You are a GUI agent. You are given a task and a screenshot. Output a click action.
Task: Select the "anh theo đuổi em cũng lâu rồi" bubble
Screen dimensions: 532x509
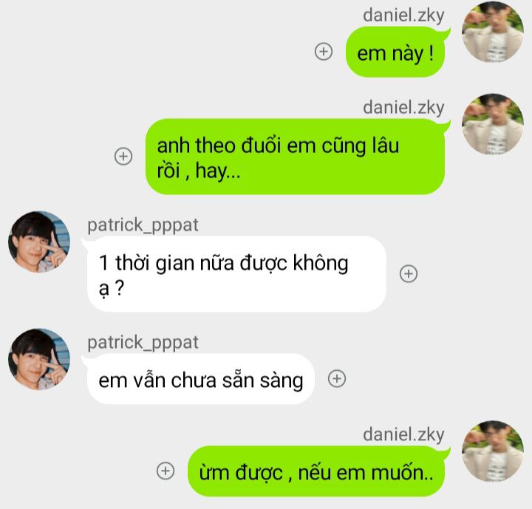pyautogui.click(x=295, y=157)
